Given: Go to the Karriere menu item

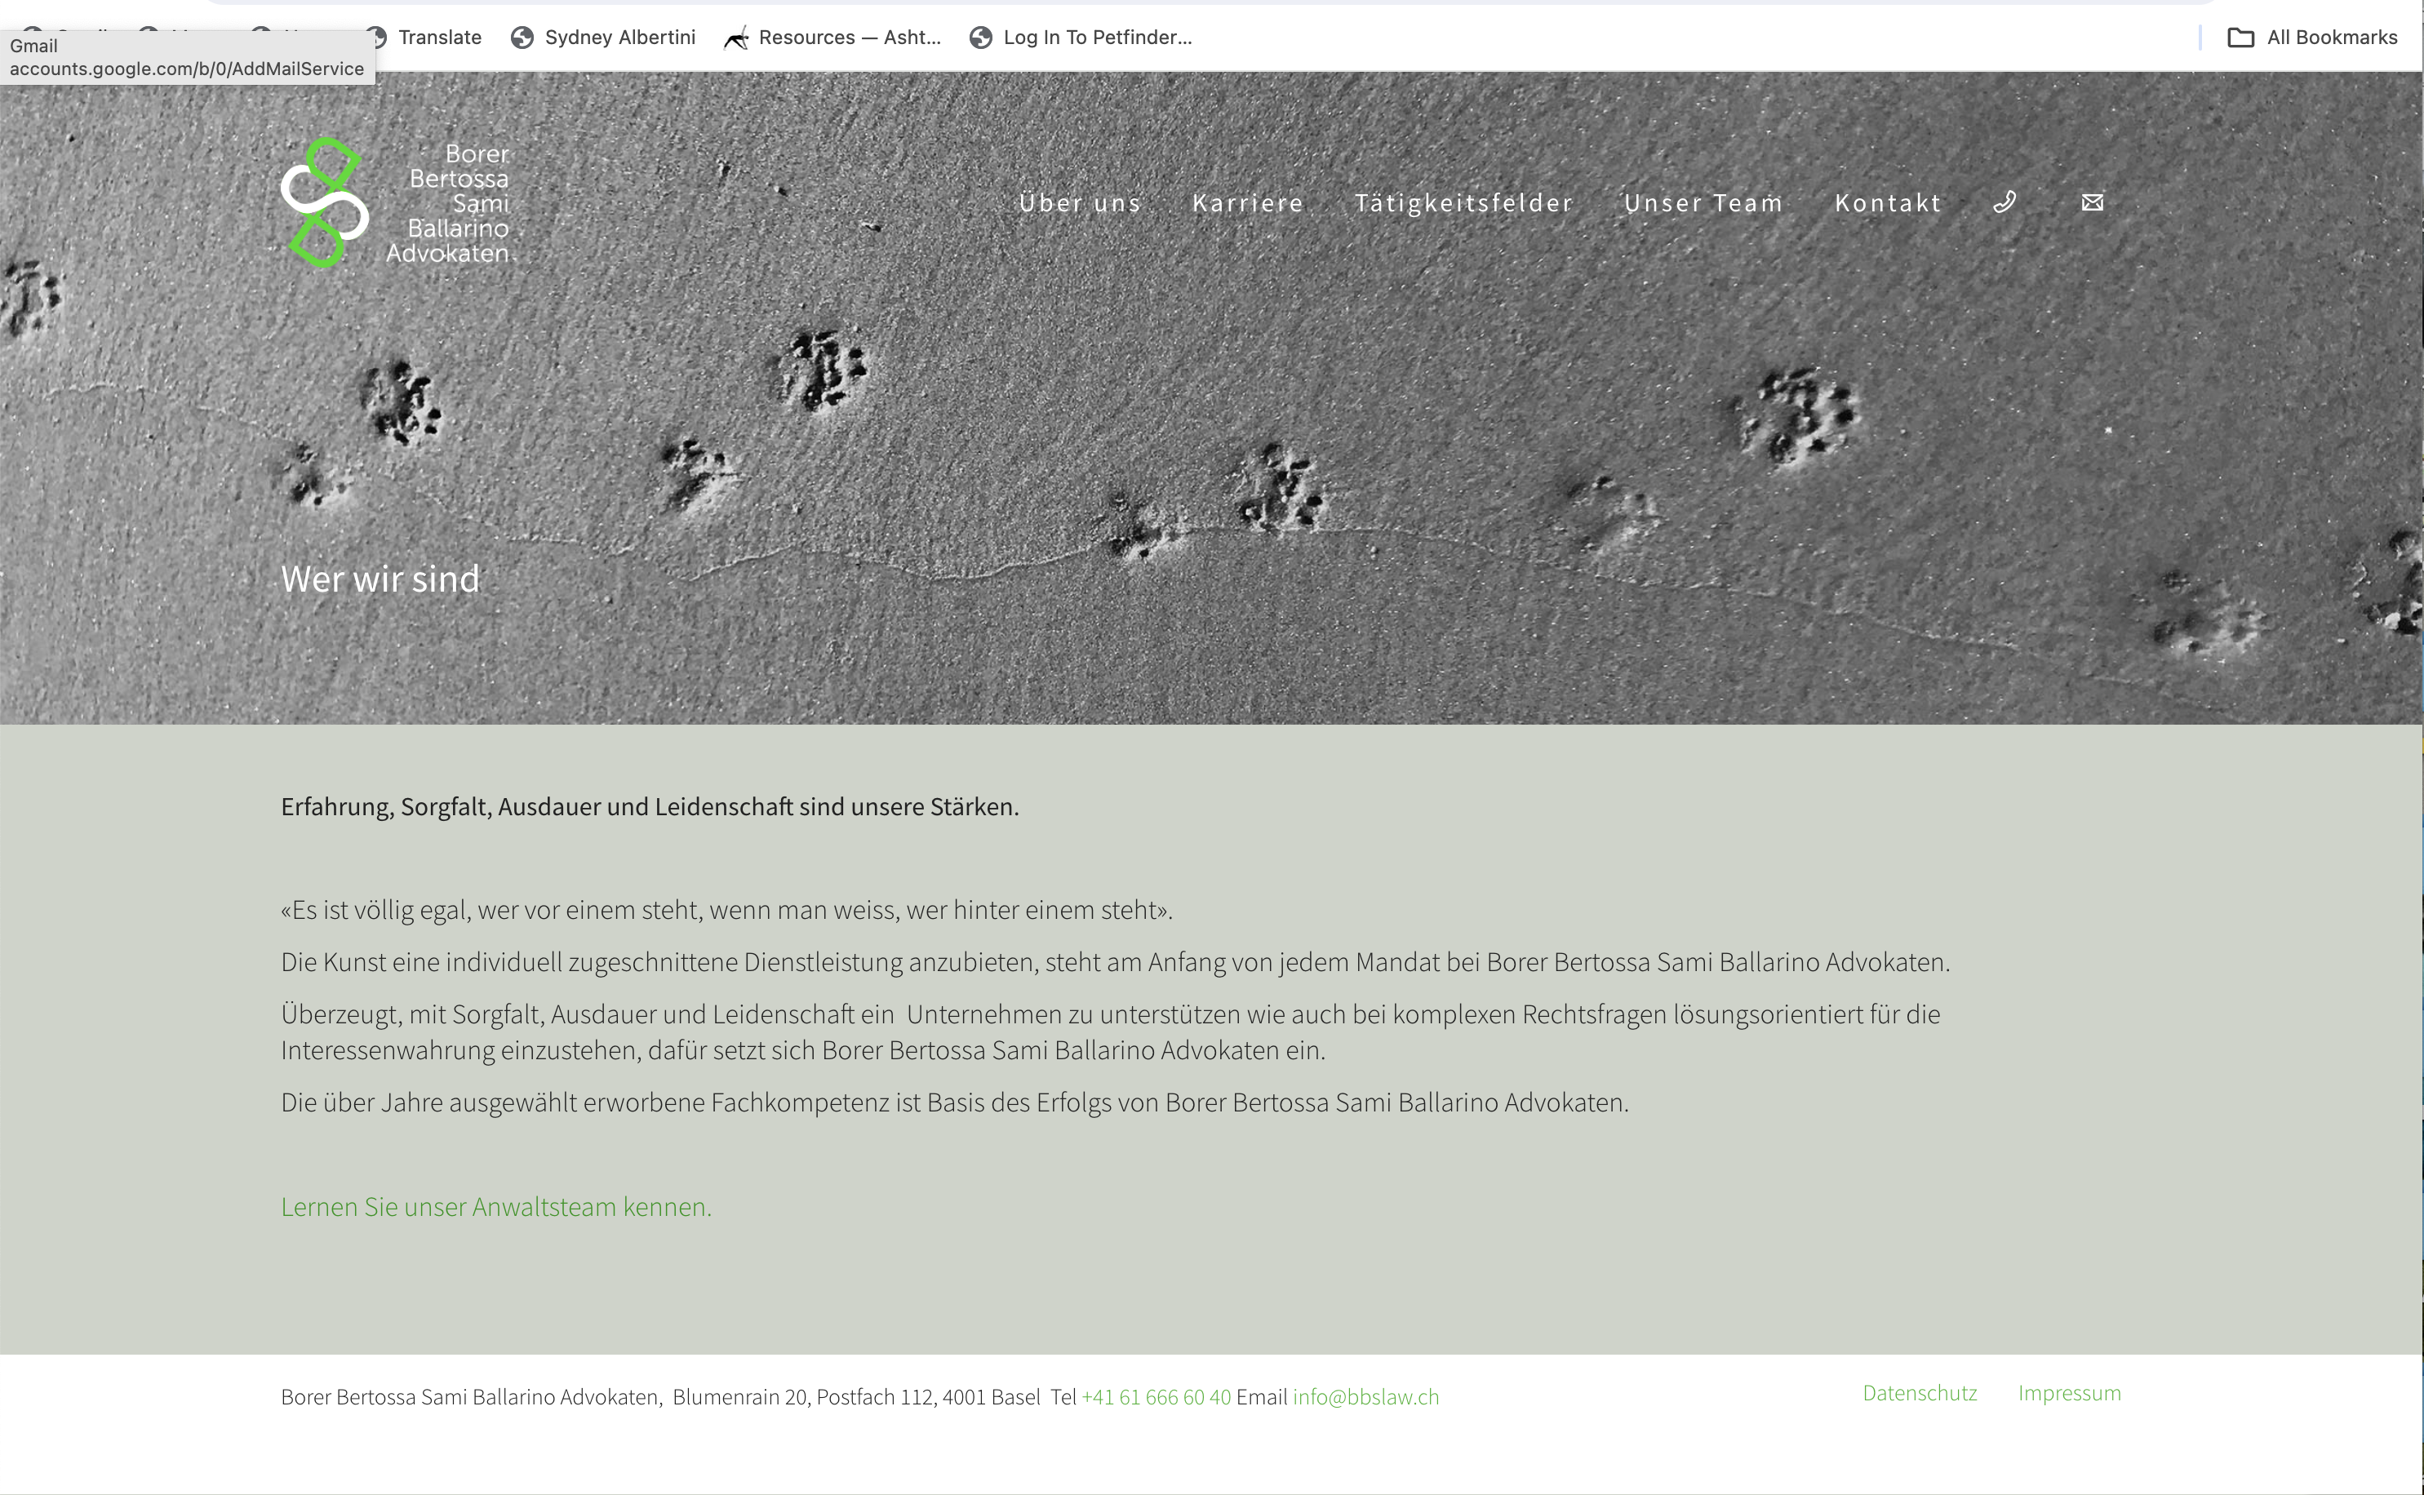Looking at the screenshot, I should [1248, 202].
